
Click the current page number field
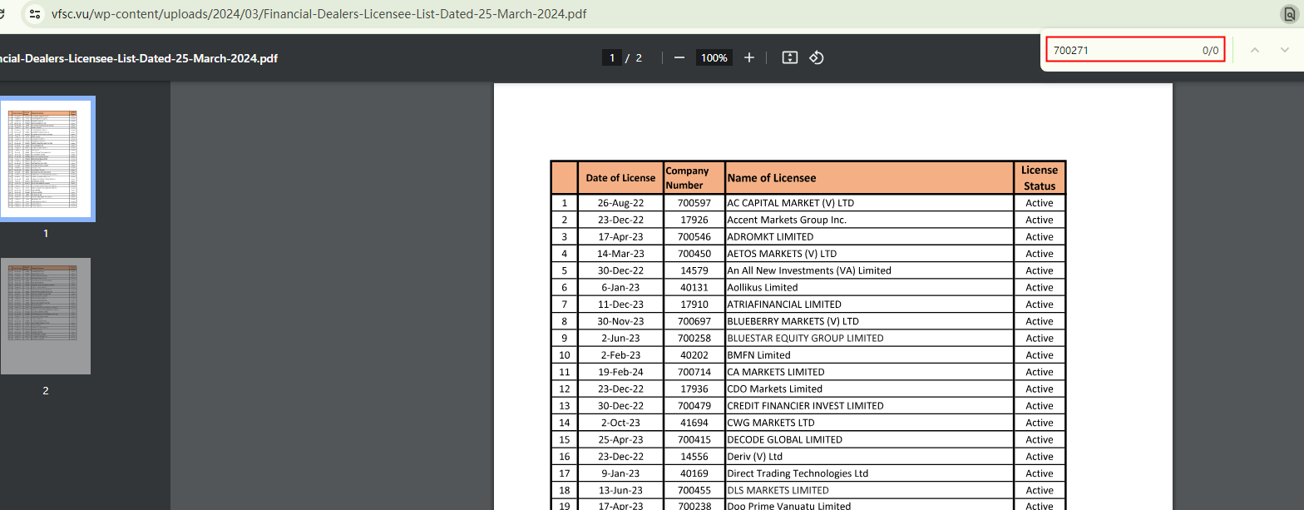point(612,57)
